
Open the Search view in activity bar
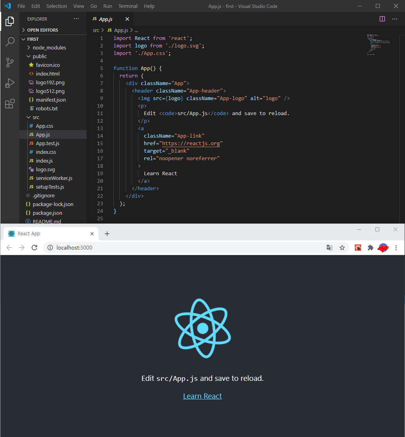click(x=10, y=42)
